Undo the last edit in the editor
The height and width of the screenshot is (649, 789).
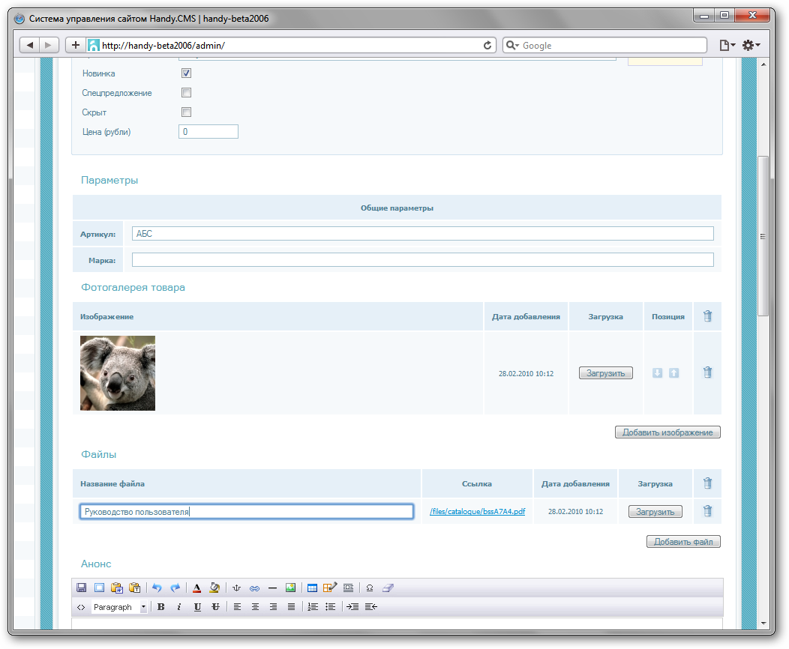point(157,588)
